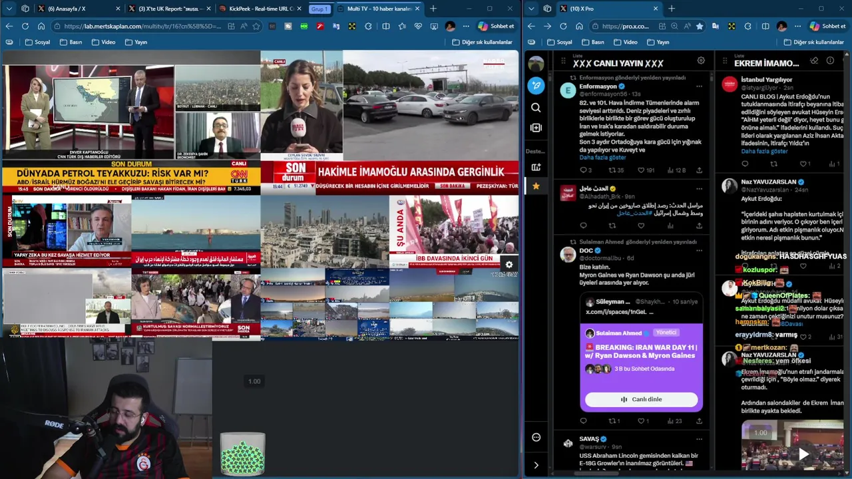Open more menu on الحدث عاجل post
The image size is (852, 479).
click(699, 188)
